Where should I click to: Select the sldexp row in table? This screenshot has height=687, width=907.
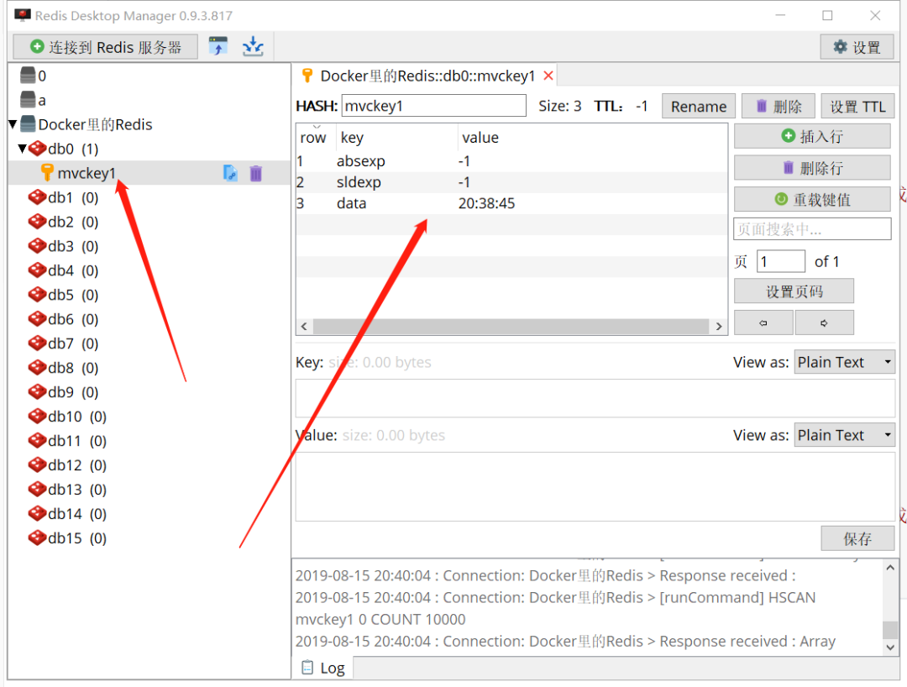[x=511, y=183]
